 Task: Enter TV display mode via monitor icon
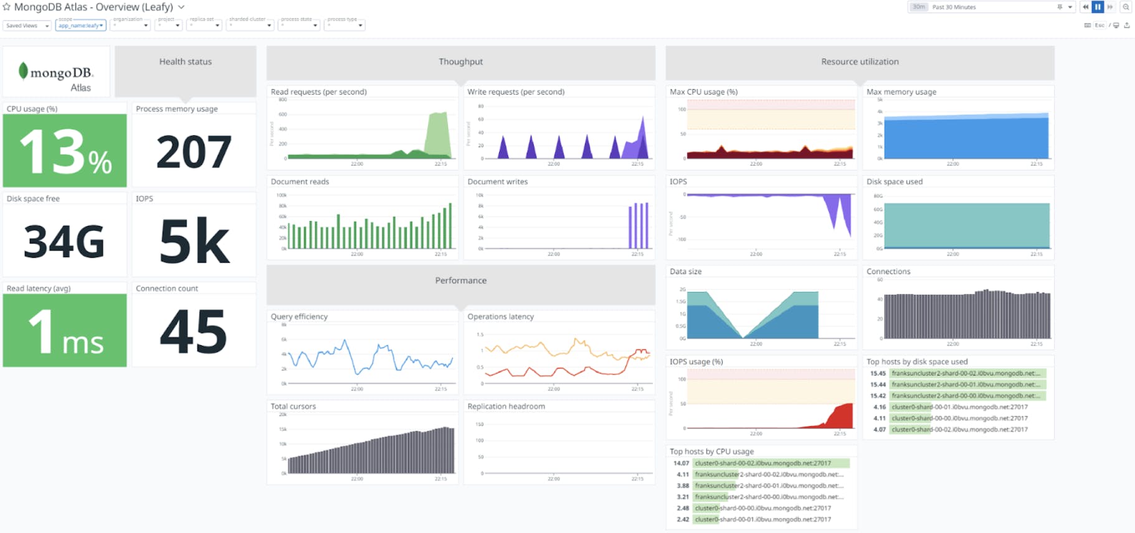pos(1116,26)
